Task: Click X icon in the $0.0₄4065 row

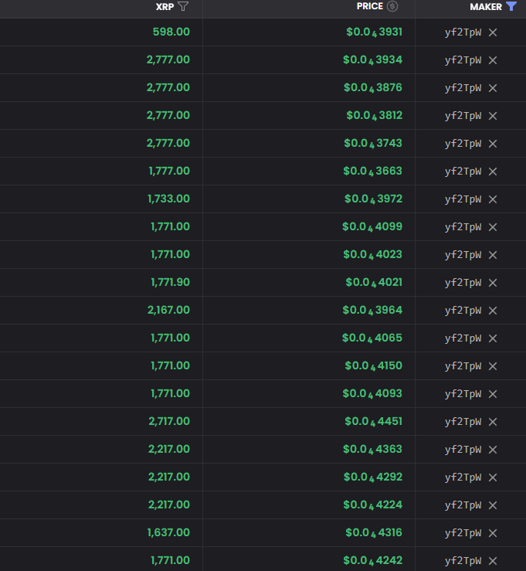Action: [x=493, y=338]
